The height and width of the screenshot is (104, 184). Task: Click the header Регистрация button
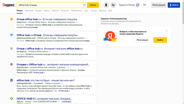click(159, 5)
